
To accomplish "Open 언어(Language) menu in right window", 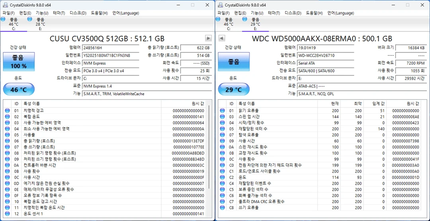I will [x=340, y=13].
